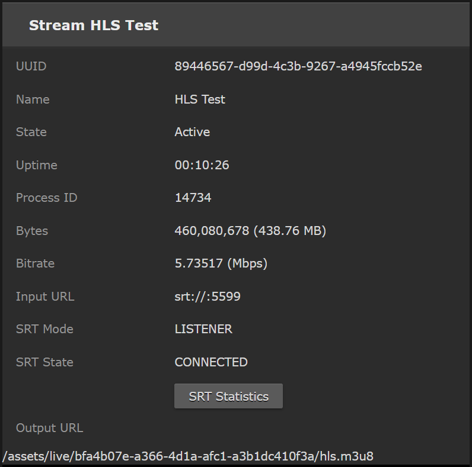This screenshot has width=472, height=467.
Task: Click the CONNECTED SRT state value
Action: pos(211,362)
